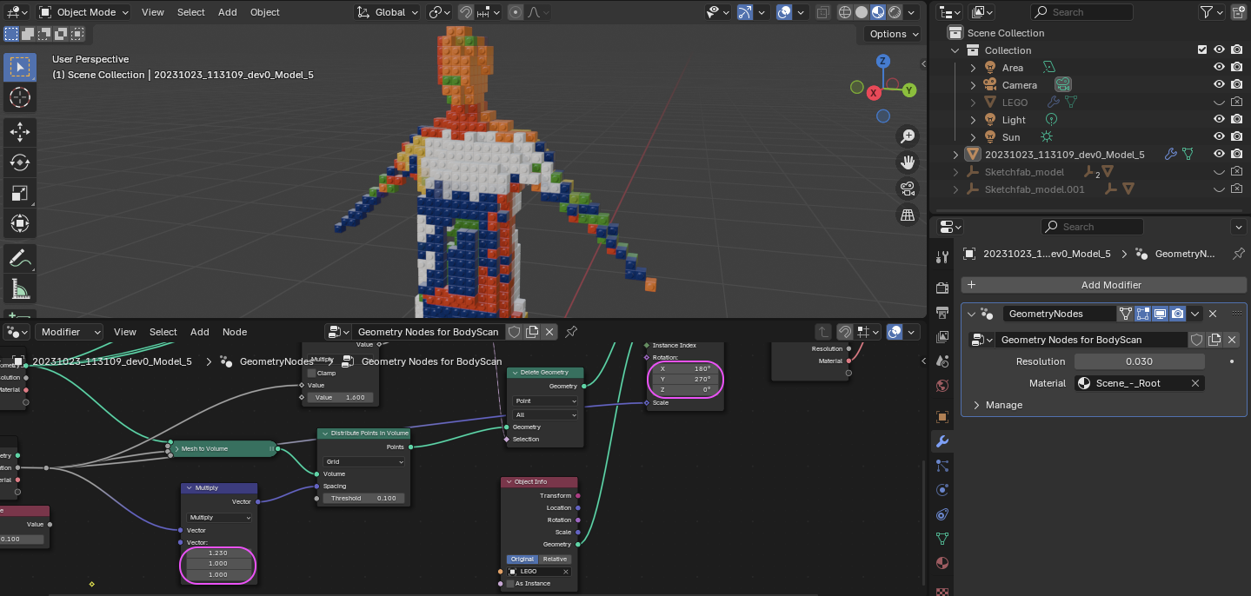Viewport: 1251px width, 596px height.
Task: Activate the Rotate tool
Action: [20, 162]
